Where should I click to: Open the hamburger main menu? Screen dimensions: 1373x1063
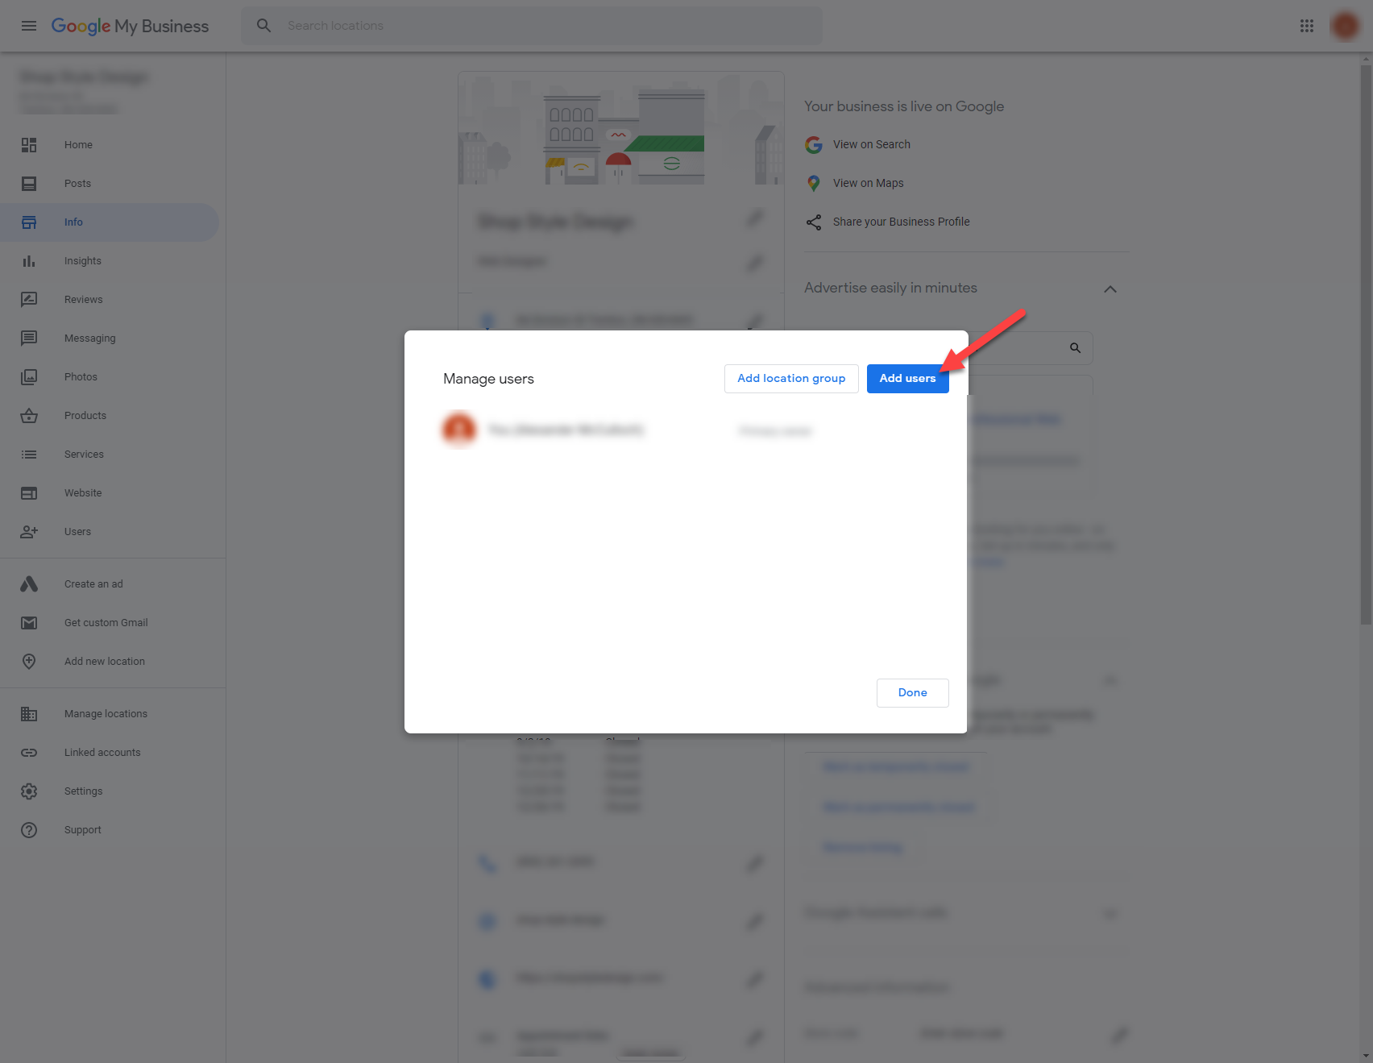[x=29, y=26]
